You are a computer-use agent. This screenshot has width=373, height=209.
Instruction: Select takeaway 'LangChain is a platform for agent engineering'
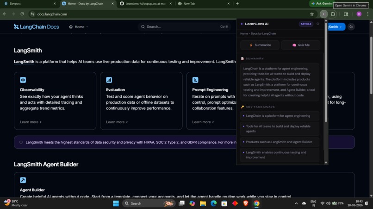280,116
